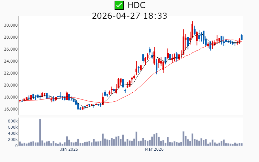The height and width of the screenshot is (162, 259).
Task: Click the 26,000 price axis label
Action: coord(11,49)
